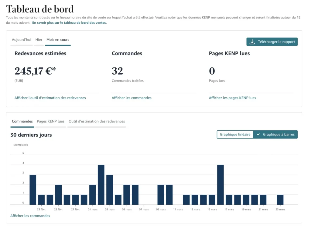Click Afficher l'outil d'estimation des redevances link

(x=50, y=98)
